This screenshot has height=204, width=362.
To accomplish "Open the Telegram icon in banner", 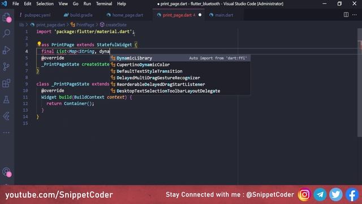I will (320, 194).
